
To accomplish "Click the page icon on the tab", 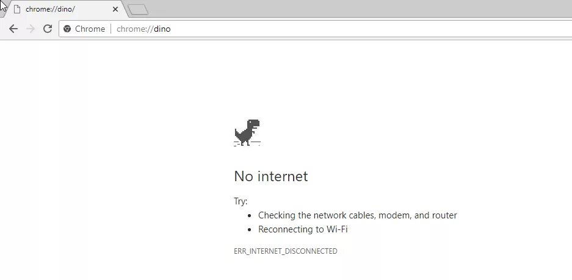I will [x=16, y=9].
